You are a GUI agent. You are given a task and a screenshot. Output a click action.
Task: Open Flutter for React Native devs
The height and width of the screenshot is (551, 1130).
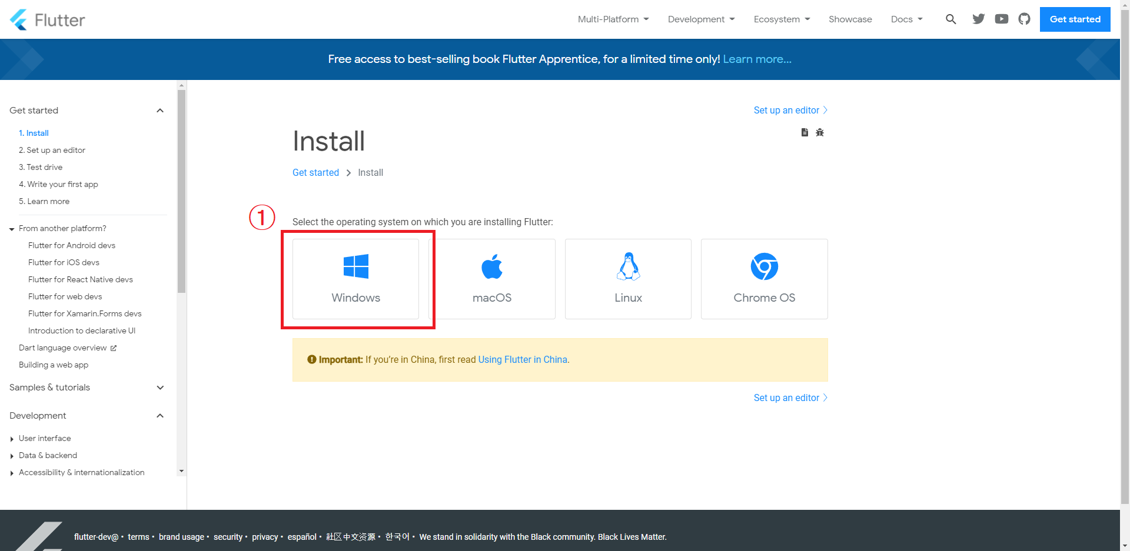(x=81, y=279)
